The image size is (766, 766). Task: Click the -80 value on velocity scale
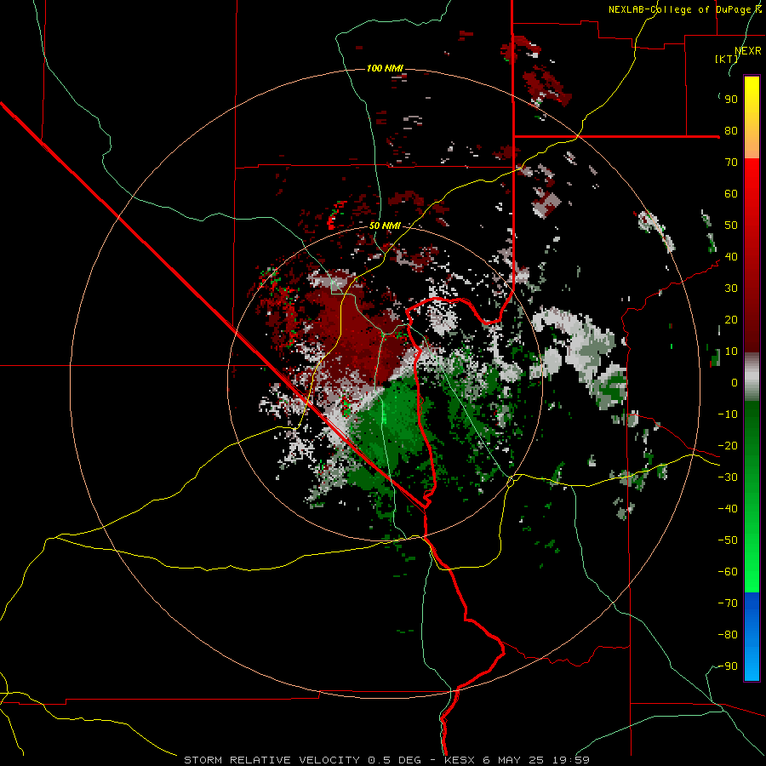point(729,635)
